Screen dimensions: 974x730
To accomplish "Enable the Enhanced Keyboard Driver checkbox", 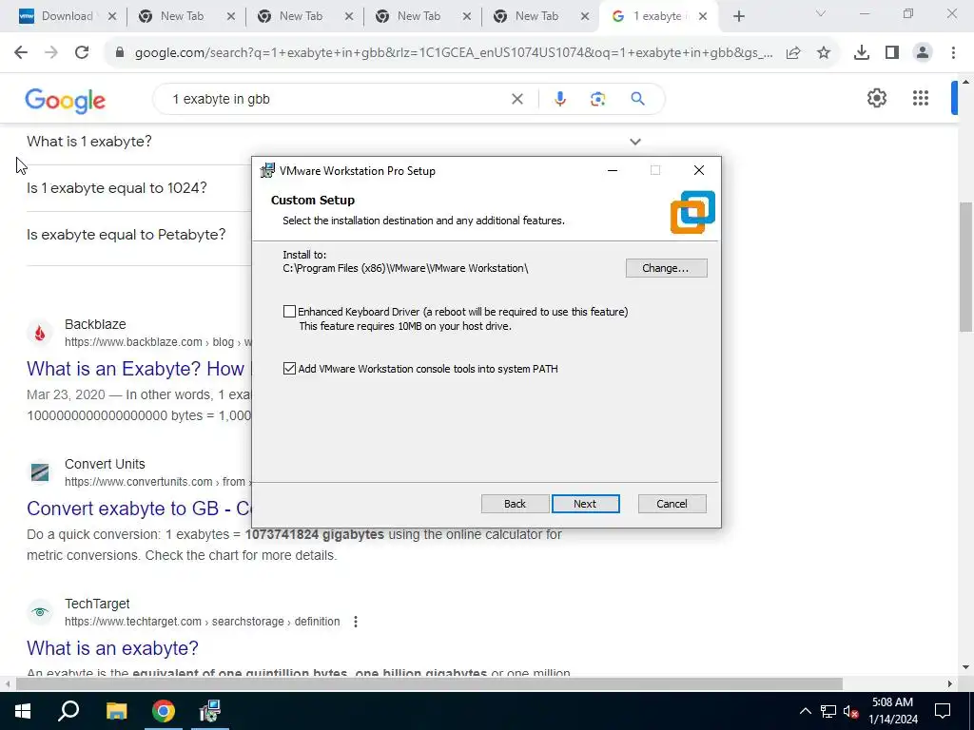I will point(289,312).
